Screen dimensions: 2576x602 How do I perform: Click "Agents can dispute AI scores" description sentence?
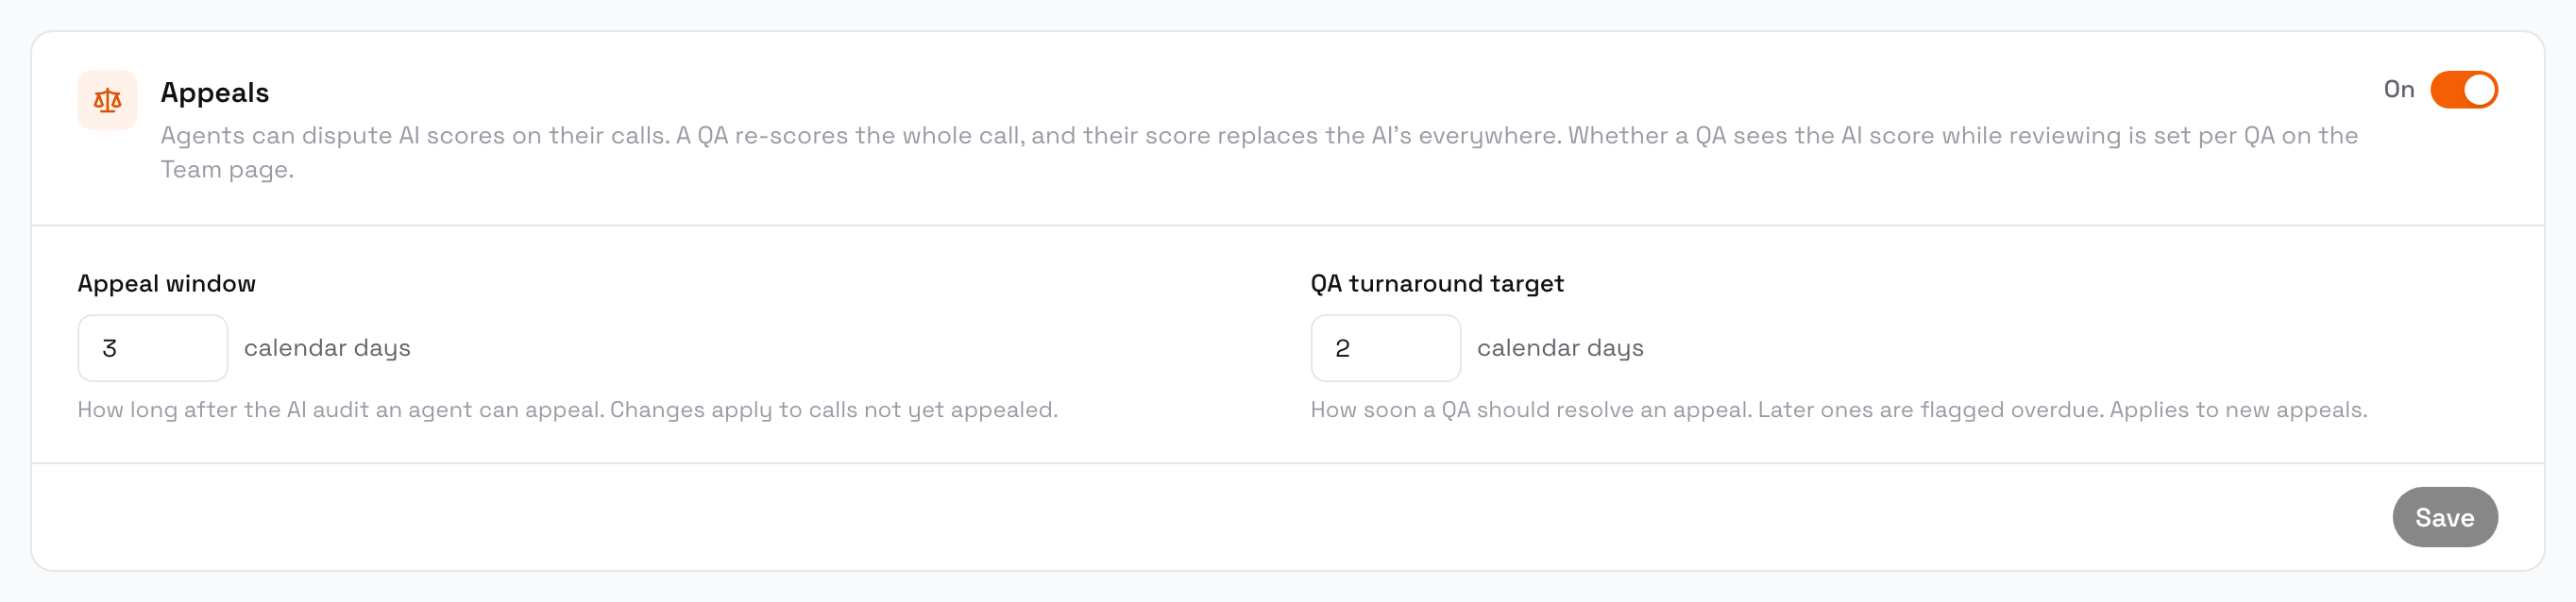415,136
